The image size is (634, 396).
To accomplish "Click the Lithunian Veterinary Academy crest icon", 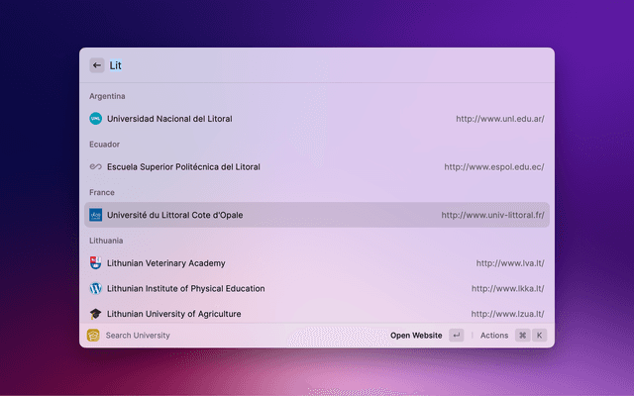I will (96, 263).
